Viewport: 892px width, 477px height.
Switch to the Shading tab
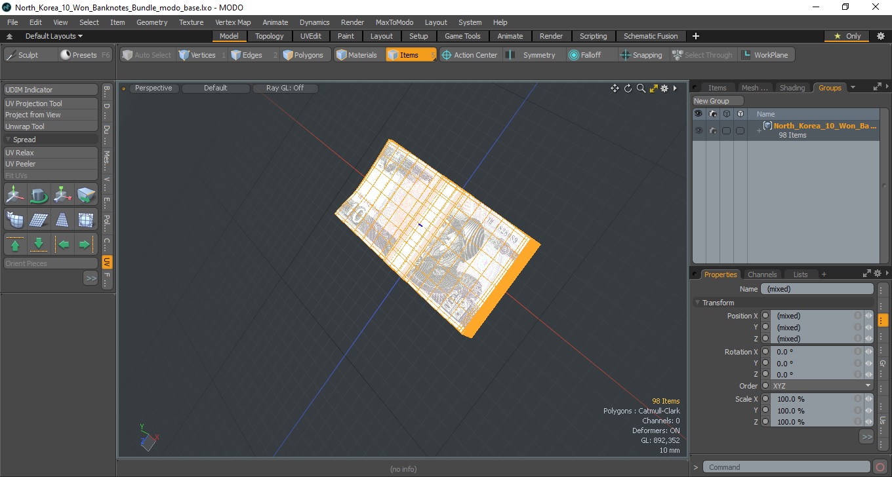[x=792, y=88]
